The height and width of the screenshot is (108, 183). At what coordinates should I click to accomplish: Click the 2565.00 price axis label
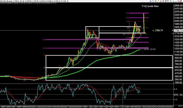[x=178, y=6]
